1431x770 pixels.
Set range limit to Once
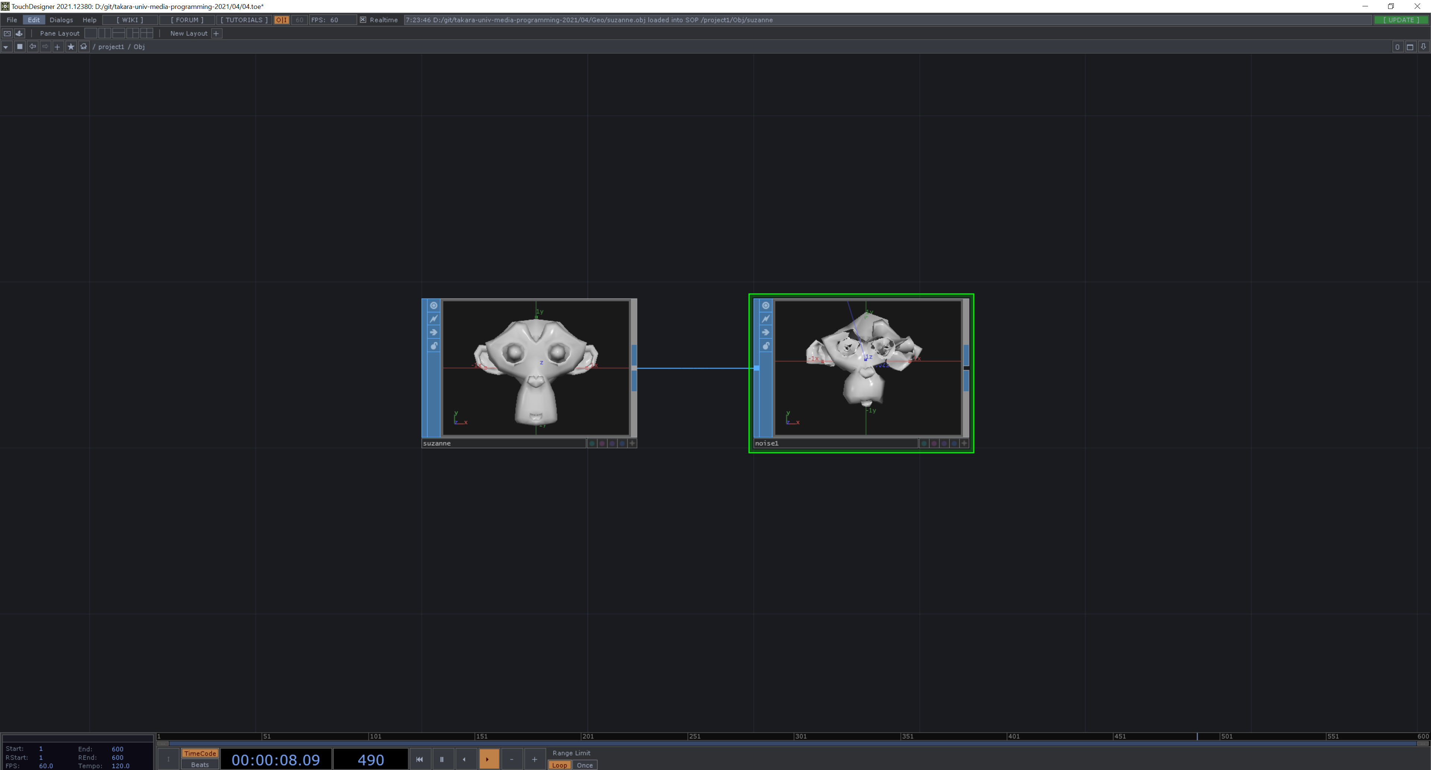click(x=584, y=765)
